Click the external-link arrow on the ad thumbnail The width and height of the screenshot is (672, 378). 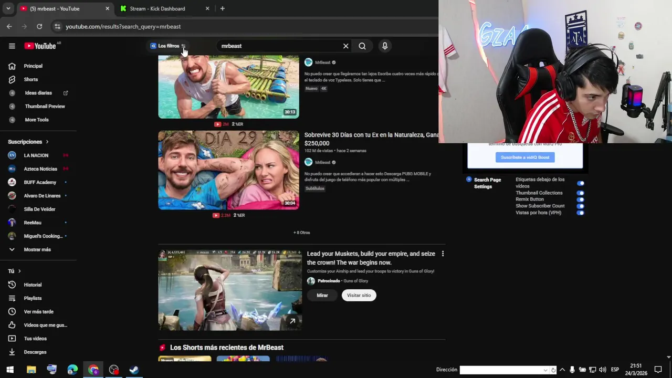tap(292, 321)
